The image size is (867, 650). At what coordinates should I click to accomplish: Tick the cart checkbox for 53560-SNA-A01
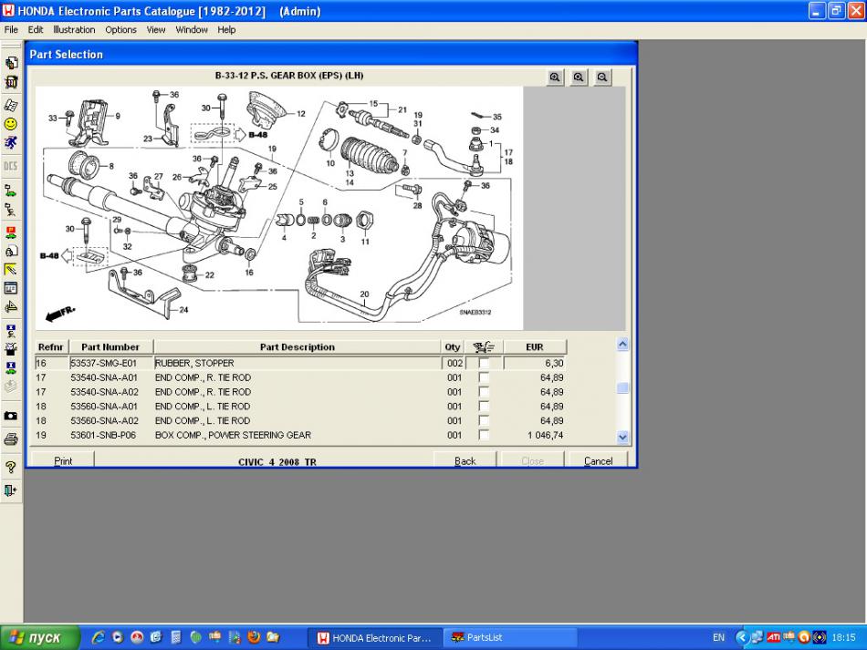[x=484, y=406]
